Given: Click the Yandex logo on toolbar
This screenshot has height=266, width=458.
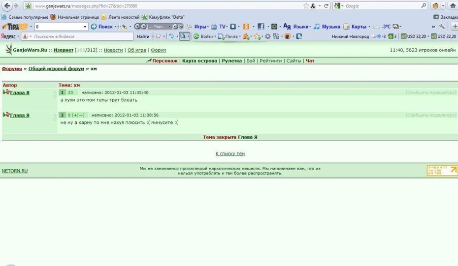Looking at the screenshot, I should (x=8, y=36).
